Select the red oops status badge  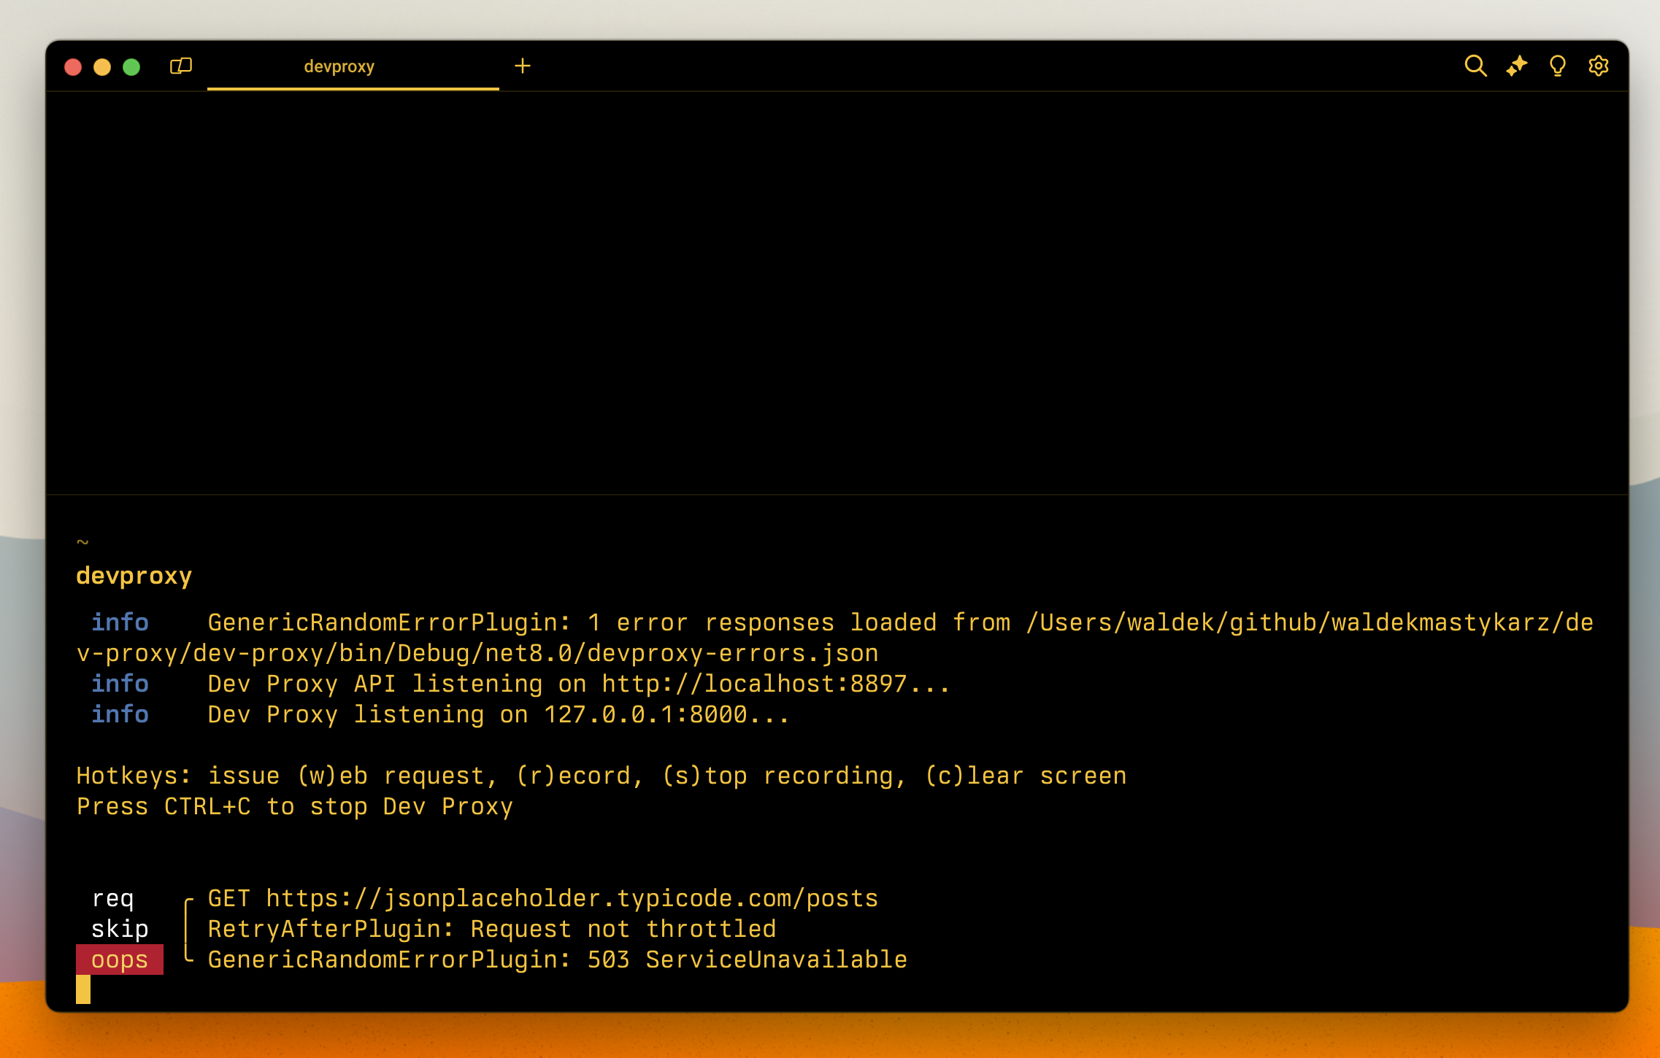coord(120,959)
